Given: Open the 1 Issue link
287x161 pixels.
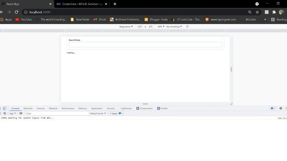Looking at the screenshot, I should click(x=116, y=113).
